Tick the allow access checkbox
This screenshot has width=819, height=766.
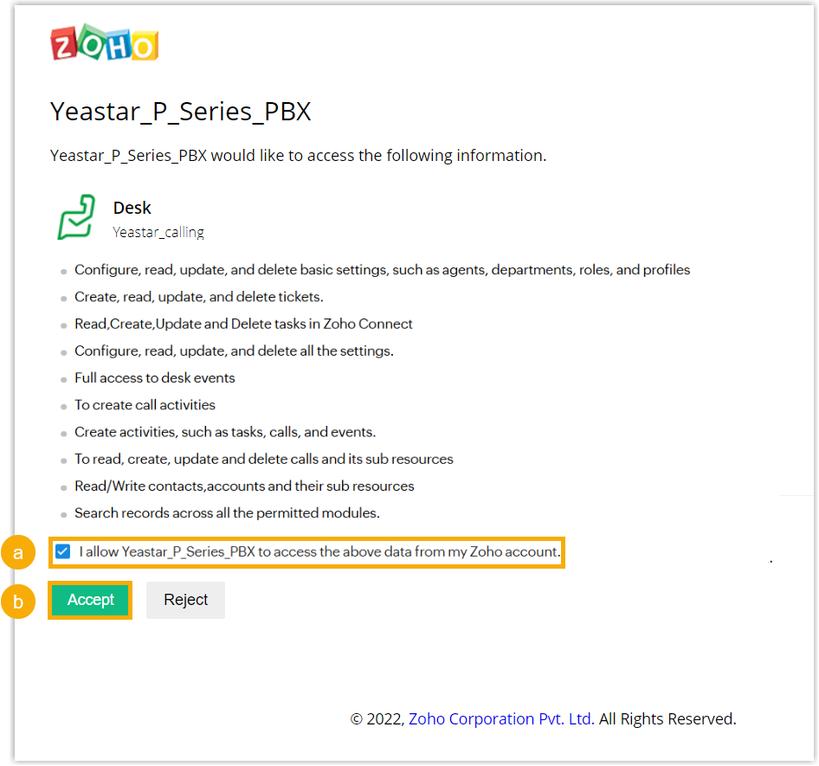pyautogui.click(x=63, y=552)
